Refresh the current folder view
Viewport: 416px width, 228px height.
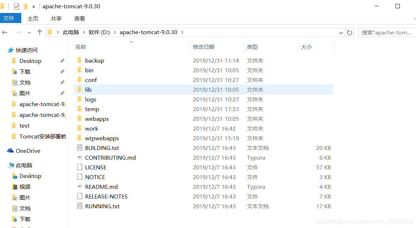(350, 33)
